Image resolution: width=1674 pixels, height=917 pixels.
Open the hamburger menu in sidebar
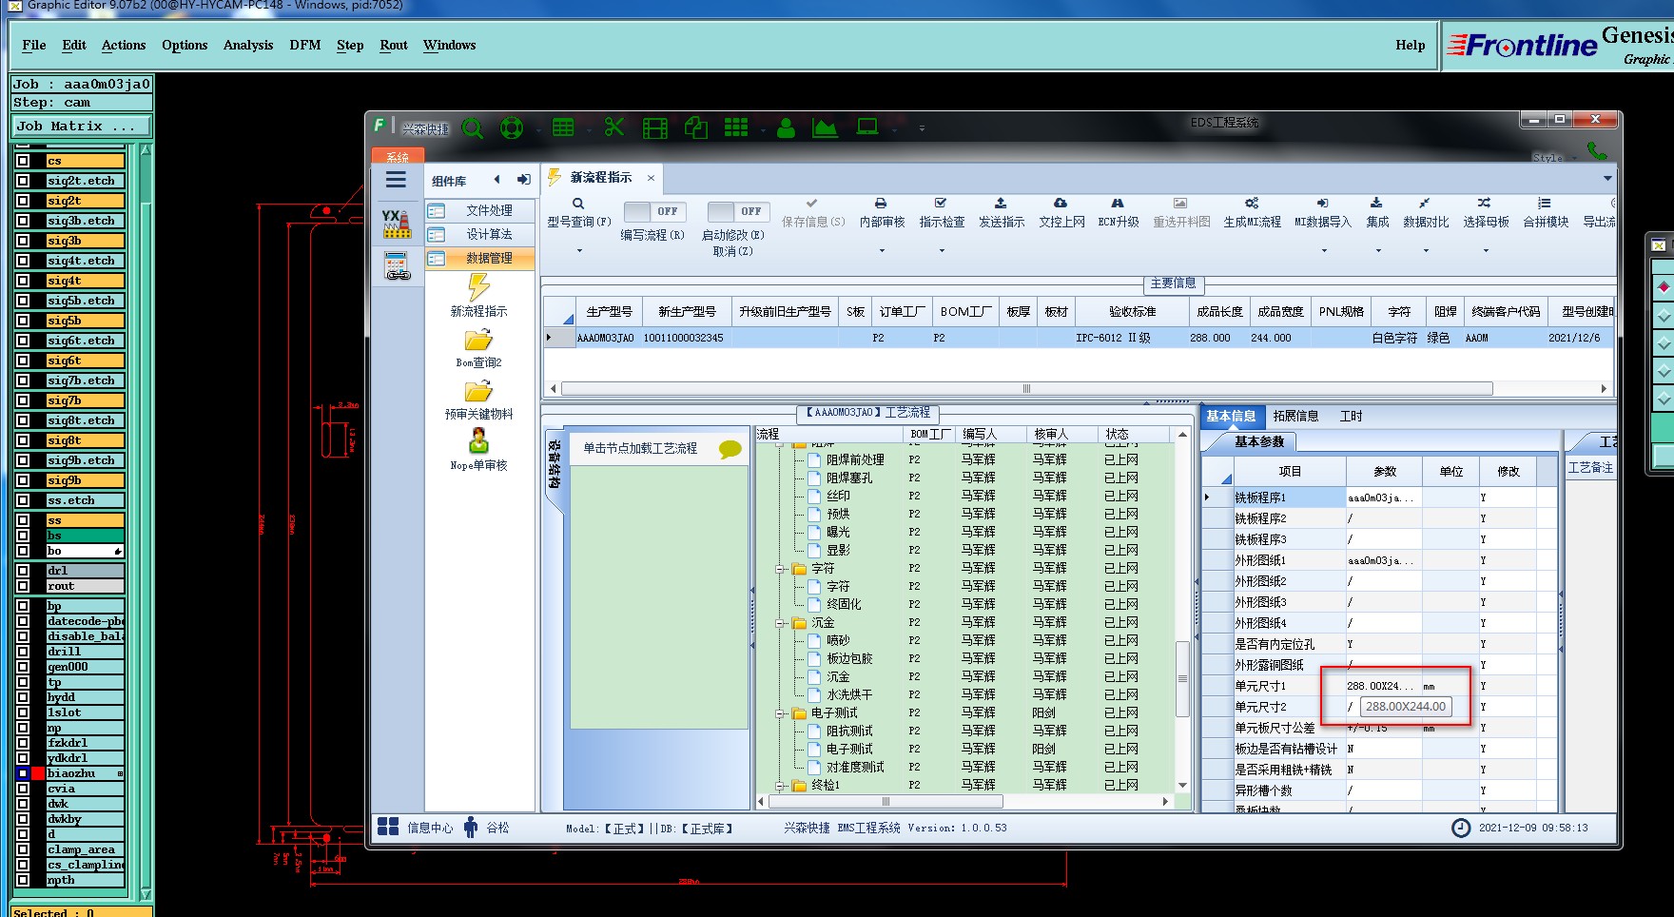[x=396, y=180]
